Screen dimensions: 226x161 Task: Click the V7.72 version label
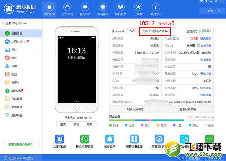(180, 158)
